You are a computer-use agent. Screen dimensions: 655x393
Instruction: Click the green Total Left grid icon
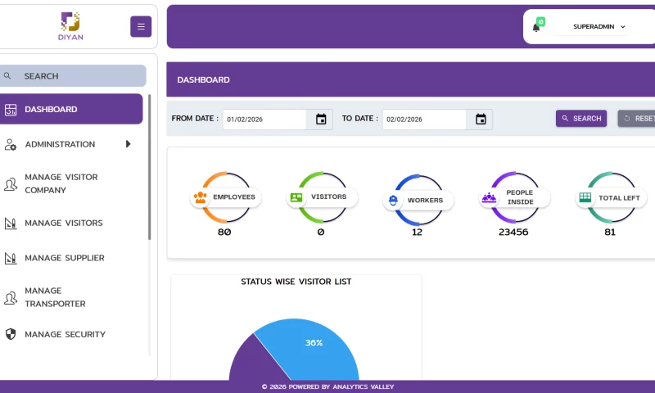(x=585, y=197)
